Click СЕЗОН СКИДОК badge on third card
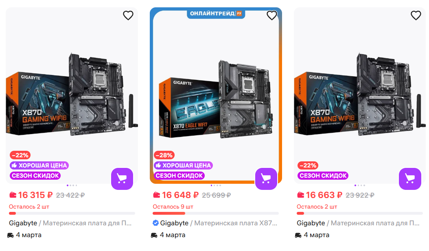The height and width of the screenshot is (251, 429). 323,175
